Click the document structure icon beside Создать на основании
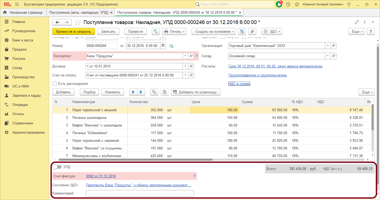This screenshot has width=380, height=200. click(x=242, y=31)
